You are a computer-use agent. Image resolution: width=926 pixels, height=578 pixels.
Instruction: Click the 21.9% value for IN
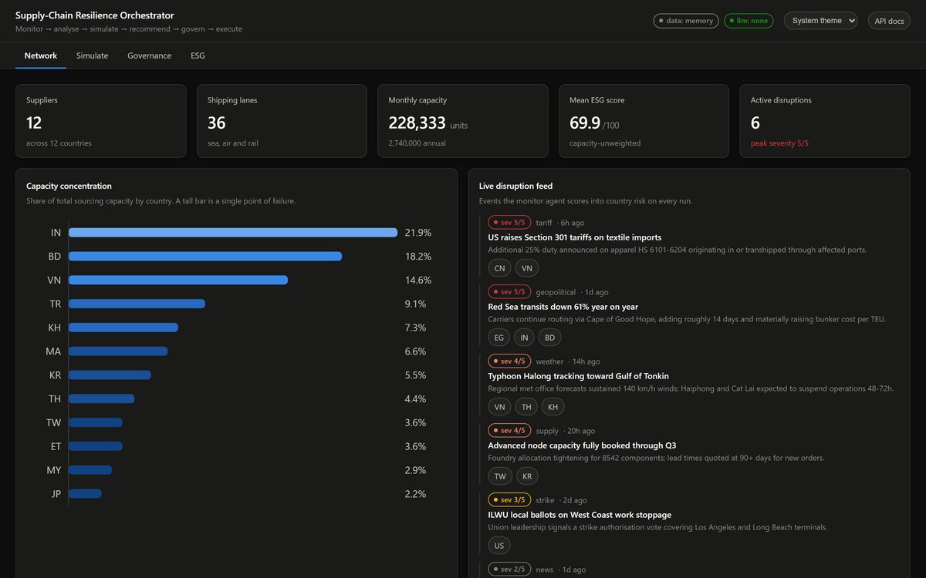click(x=418, y=233)
